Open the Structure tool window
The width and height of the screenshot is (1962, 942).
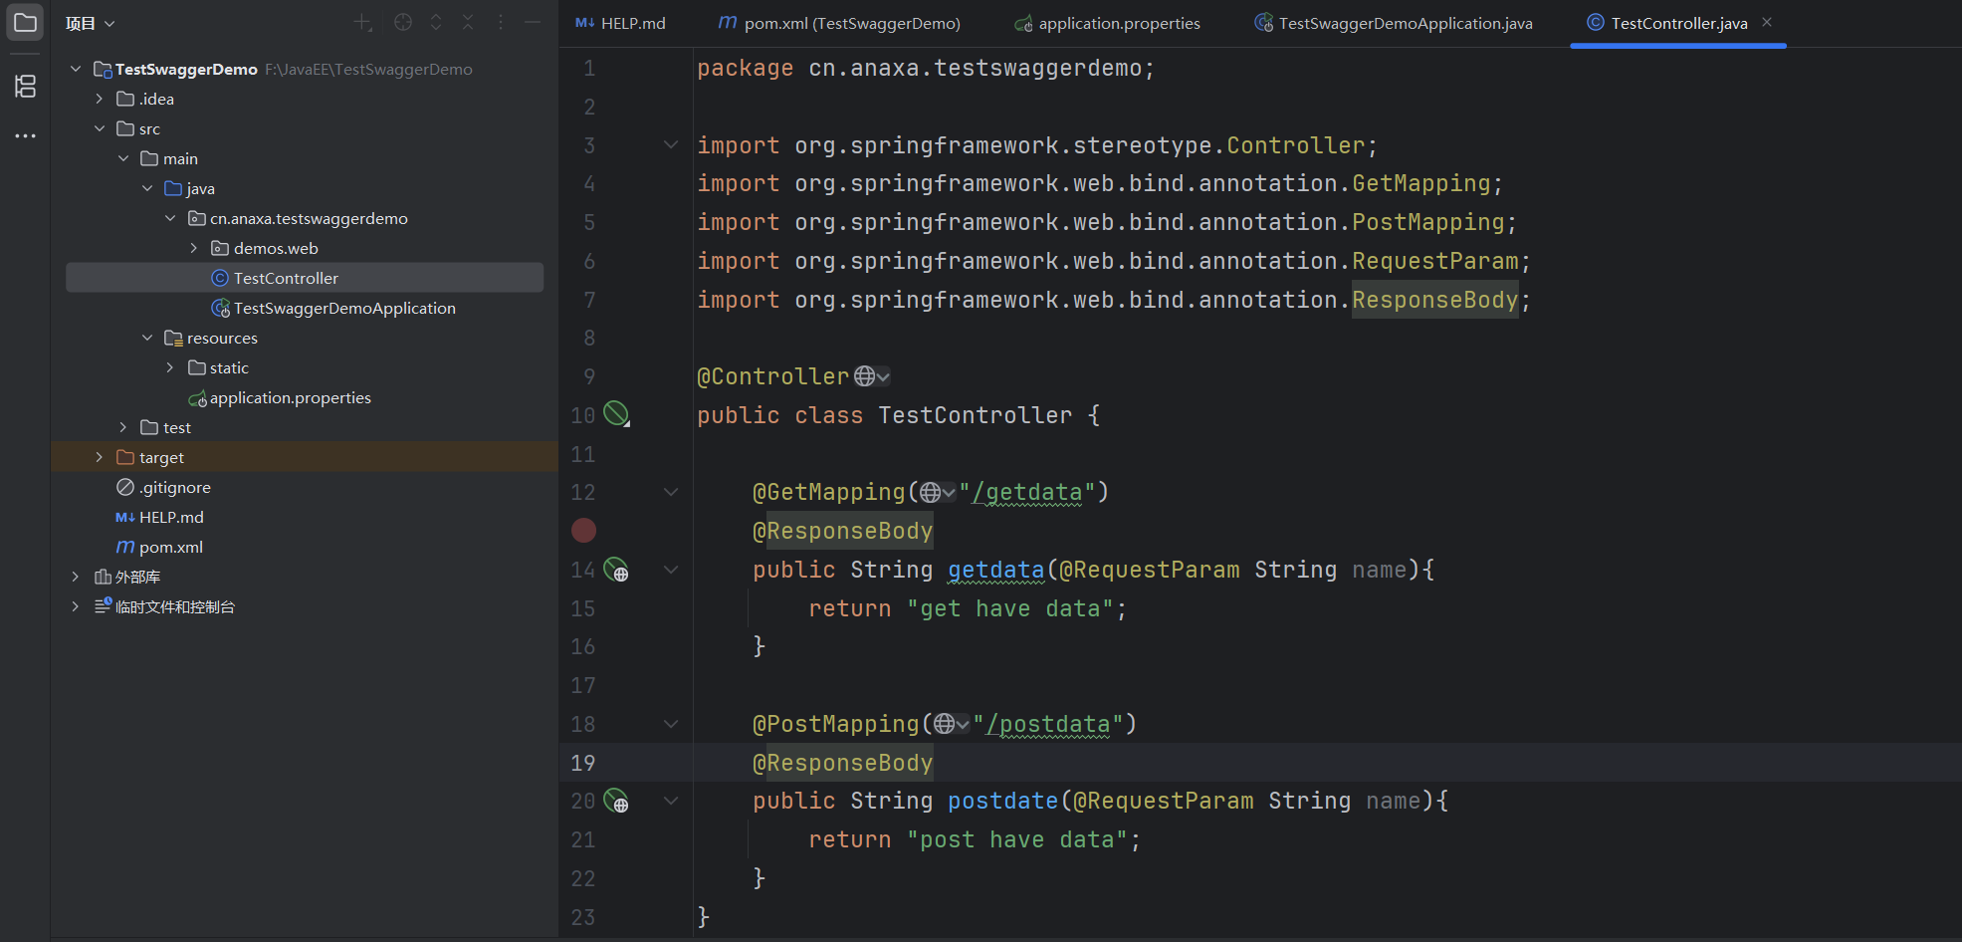(x=25, y=87)
